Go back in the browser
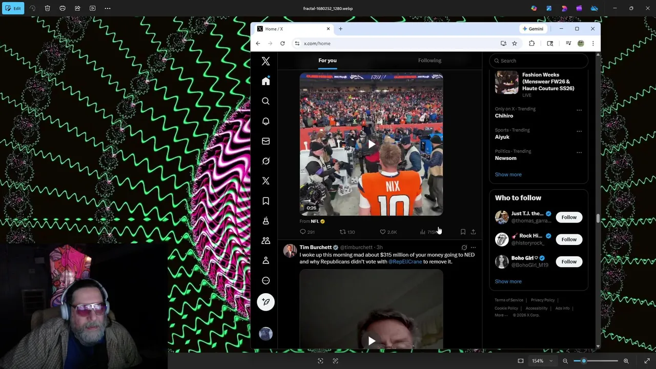This screenshot has height=369, width=656. coord(258,44)
